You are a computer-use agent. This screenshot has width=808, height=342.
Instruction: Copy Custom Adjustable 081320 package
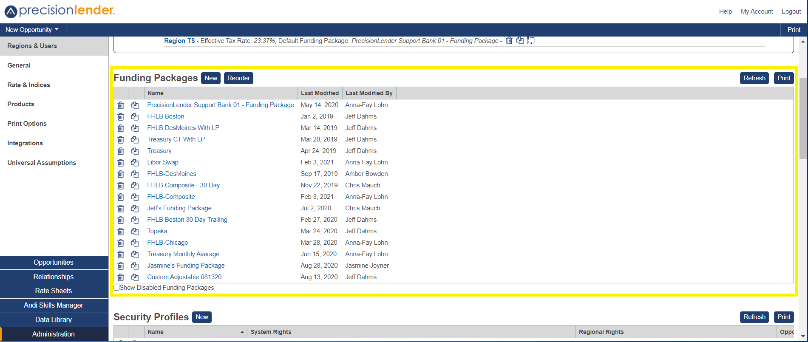[x=135, y=277]
